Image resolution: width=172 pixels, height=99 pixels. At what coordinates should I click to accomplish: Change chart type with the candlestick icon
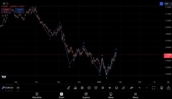point(103,88)
